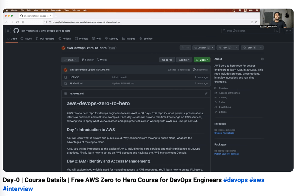View the 0 tags link

click(102, 60)
